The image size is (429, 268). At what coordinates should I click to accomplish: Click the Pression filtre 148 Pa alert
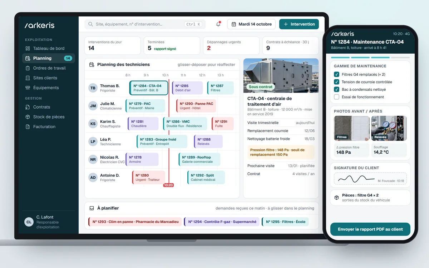pos(281,152)
